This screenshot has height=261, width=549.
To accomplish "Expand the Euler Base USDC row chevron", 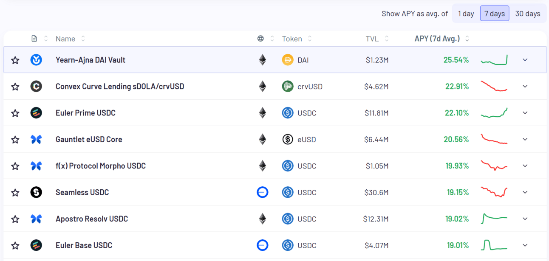I will [x=525, y=245].
